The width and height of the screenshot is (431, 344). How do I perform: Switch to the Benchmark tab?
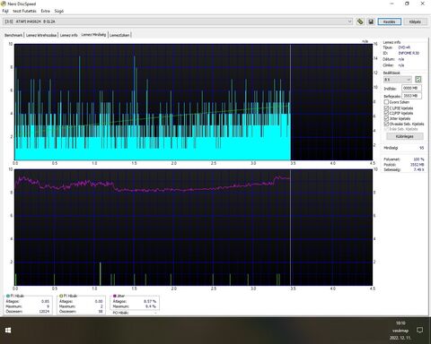coord(13,35)
